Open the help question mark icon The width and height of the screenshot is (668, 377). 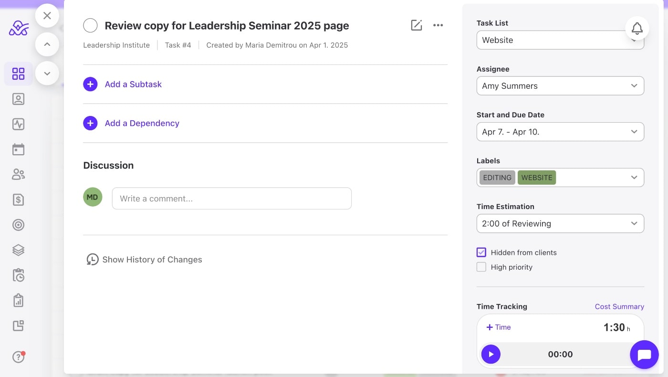(18, 357)
